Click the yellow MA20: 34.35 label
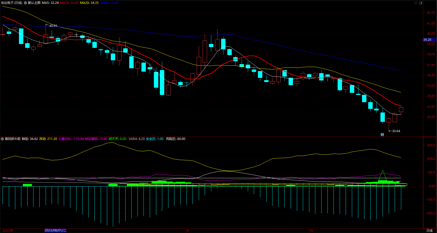Image resolution: width=437 pixels, height=233 pixels. tap(89, 3)
